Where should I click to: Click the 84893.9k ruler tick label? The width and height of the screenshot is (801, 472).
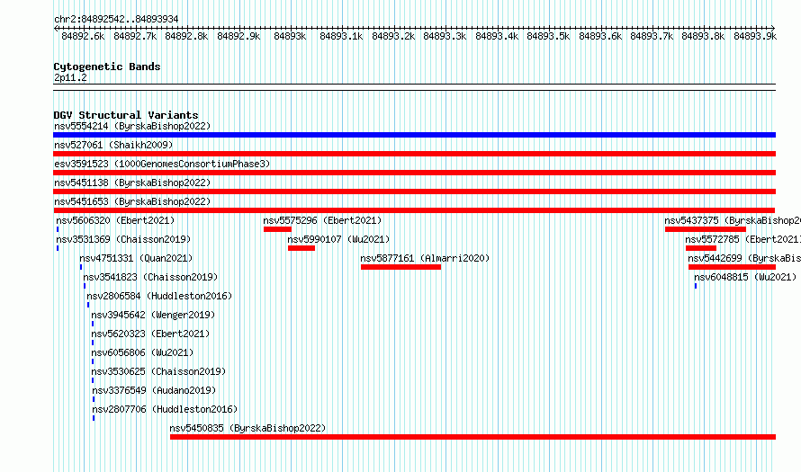click(755, 36)
